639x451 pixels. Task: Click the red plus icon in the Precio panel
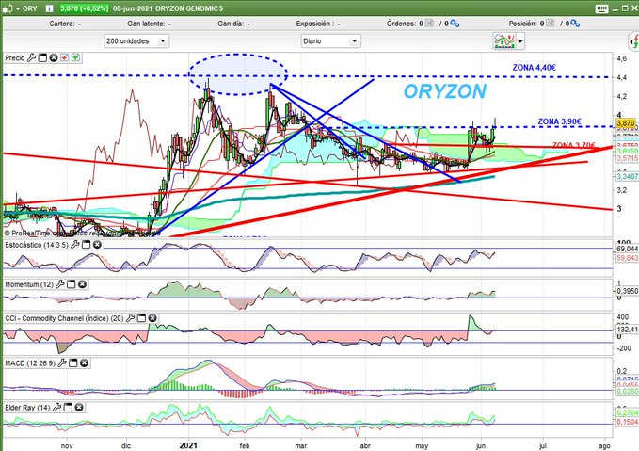(x=64, y=57)
